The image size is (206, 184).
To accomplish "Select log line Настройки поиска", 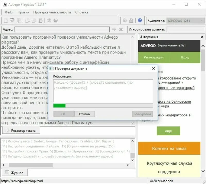I will coord(65,151).
